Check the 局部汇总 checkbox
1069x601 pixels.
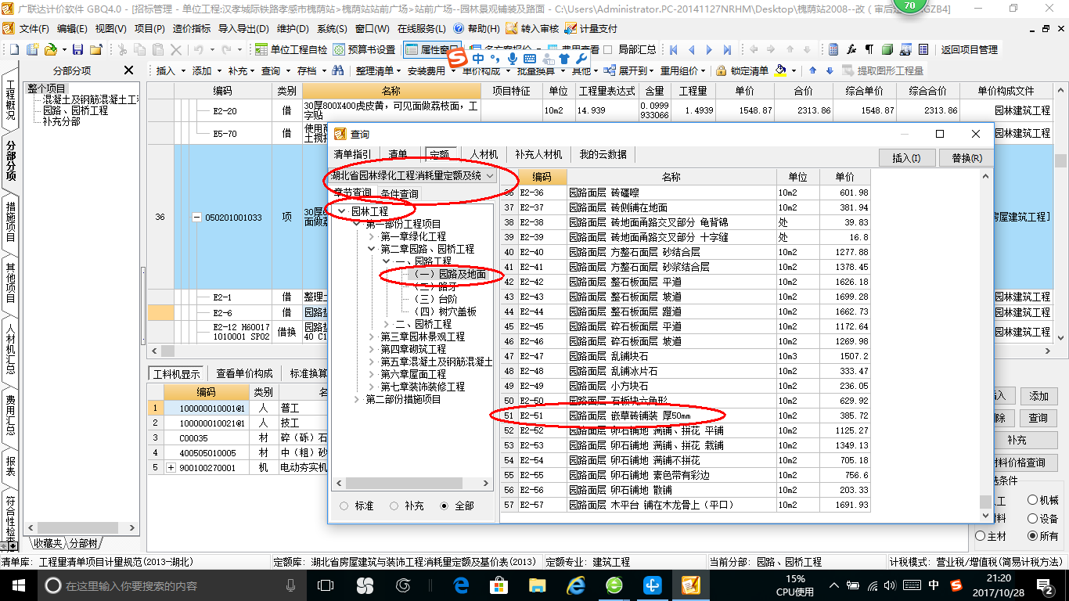[x=609, y=49]
